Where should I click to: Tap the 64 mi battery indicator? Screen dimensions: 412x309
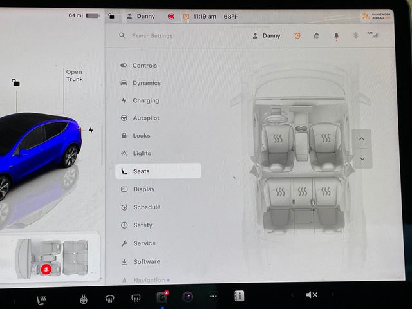pyautogui.click(x=84, y=15)
